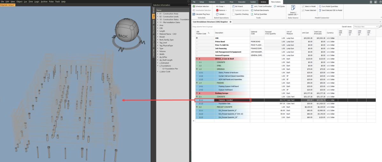Click the Curtain Wall and Glazed Assemblies cell
This screenshot has height=162, width=382.
tap(232, 76)
